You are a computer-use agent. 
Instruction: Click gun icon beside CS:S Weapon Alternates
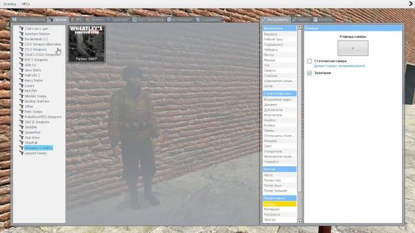coord(21,44)
